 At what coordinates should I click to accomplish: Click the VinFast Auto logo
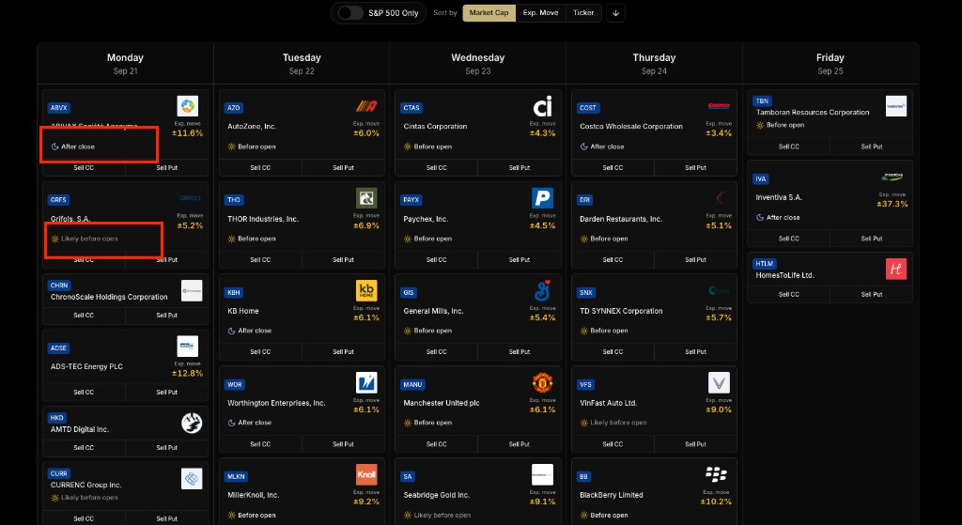point(719,382)
